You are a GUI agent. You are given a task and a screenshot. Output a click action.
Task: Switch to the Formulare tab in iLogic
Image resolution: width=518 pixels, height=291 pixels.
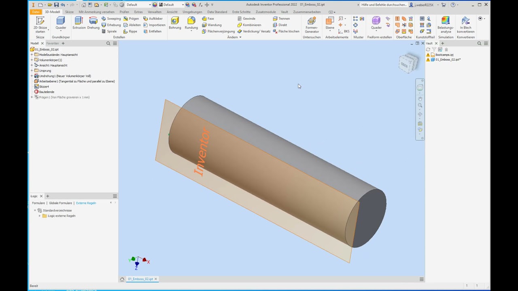[x=38, y=203]
